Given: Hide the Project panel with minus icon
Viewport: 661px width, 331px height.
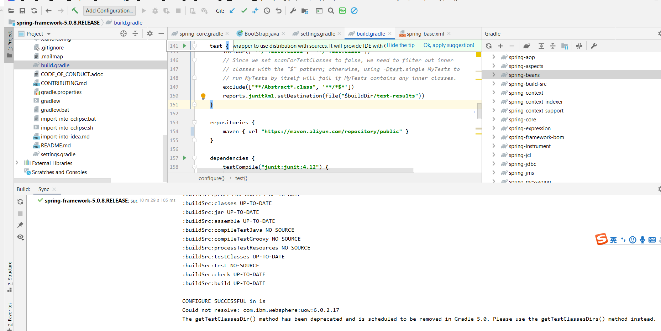Looking at the screenshot, I should [161, 33].
